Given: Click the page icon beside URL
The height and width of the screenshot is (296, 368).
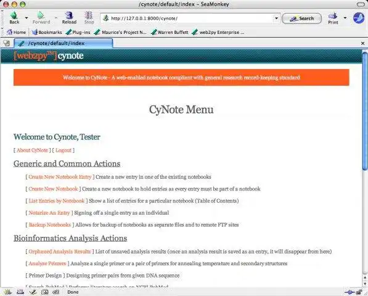Looking at the screenshot, I should (x=106, y=18).
